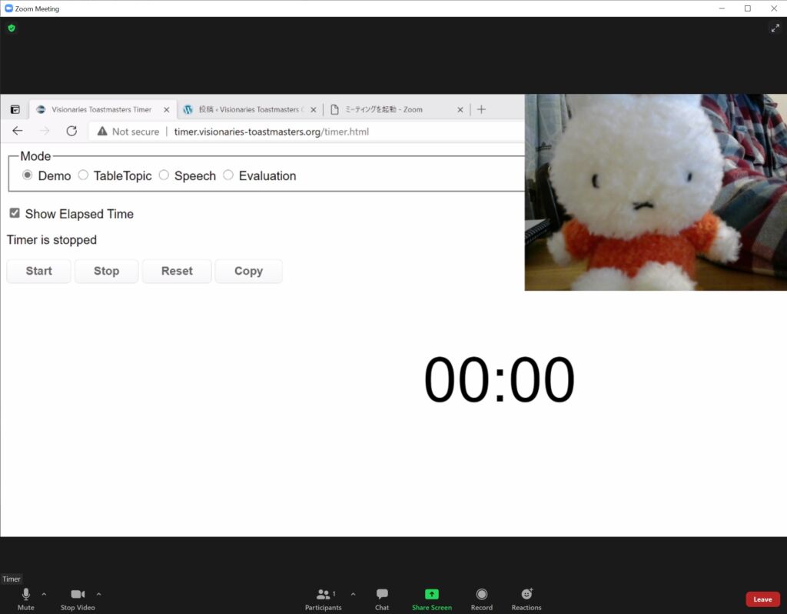The width and height of the screenshot is (787, 614).
Task: Click the browser address bar URL
Action: [271, 132]
